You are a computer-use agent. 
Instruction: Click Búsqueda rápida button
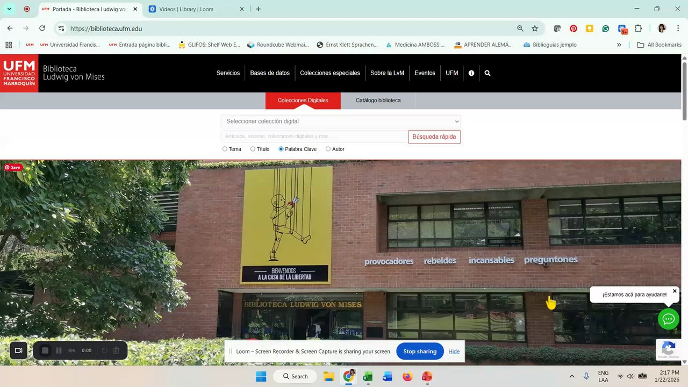(x=434, y=137)
